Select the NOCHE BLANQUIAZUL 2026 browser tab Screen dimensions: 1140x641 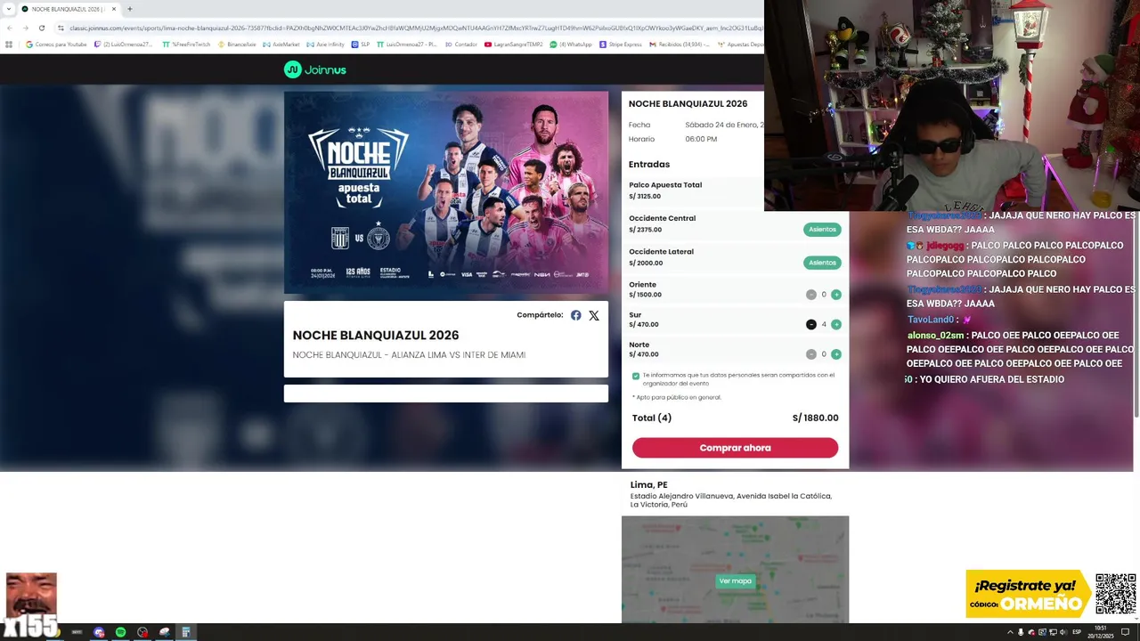point(69,9)
